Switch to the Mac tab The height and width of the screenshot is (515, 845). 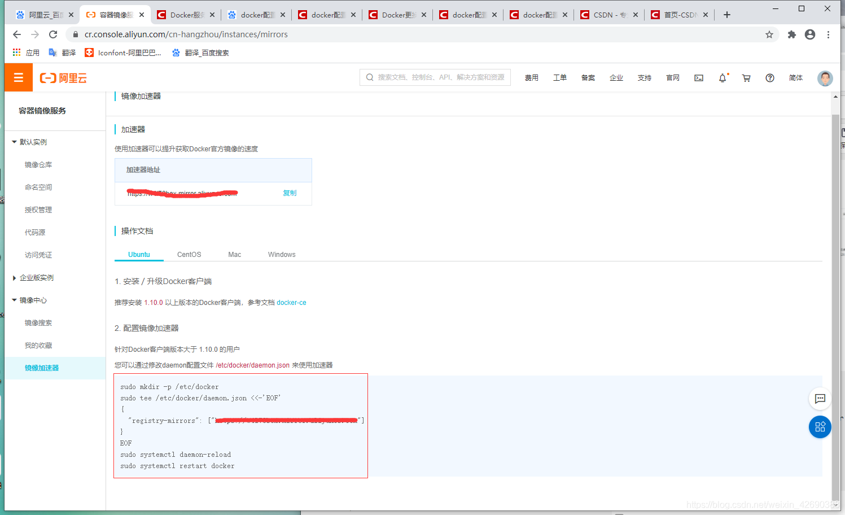235,255
